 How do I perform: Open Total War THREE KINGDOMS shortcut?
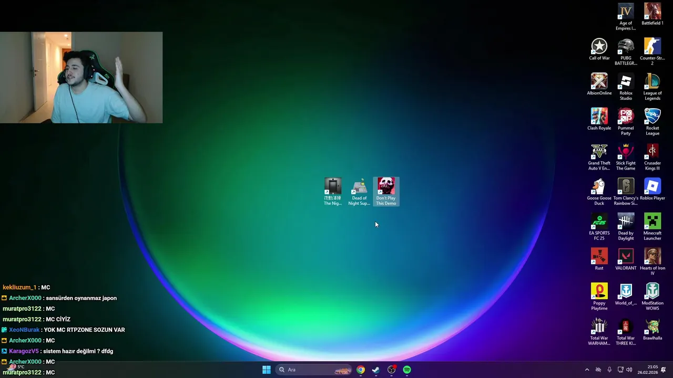626,332
